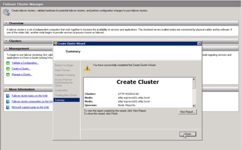Click the green arrow icon beside Validate a Configuration

[8, 63]
